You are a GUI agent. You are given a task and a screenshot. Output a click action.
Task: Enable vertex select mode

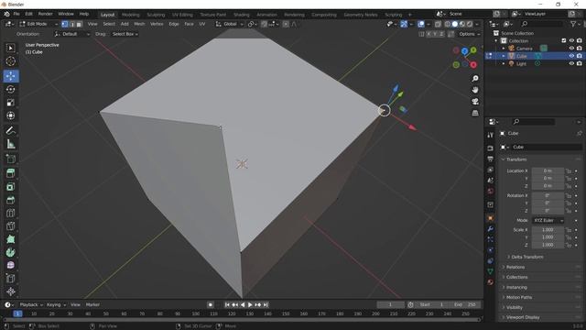(65, 24)
